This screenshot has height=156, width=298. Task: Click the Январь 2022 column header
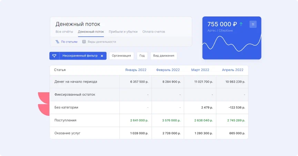[x=136, y=70]
